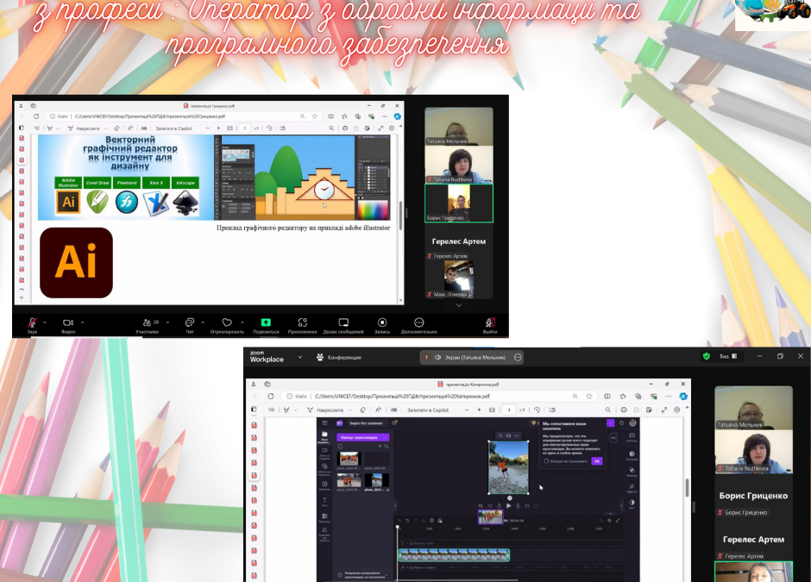
Task: Expand audio options arrow beside microphone
Action: coord(45,321)
